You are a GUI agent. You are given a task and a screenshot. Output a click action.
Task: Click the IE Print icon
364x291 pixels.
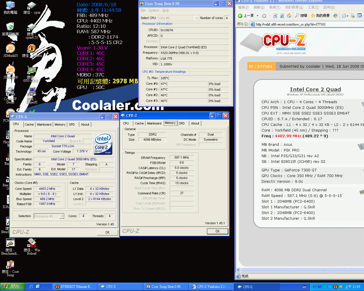[353, 16]
